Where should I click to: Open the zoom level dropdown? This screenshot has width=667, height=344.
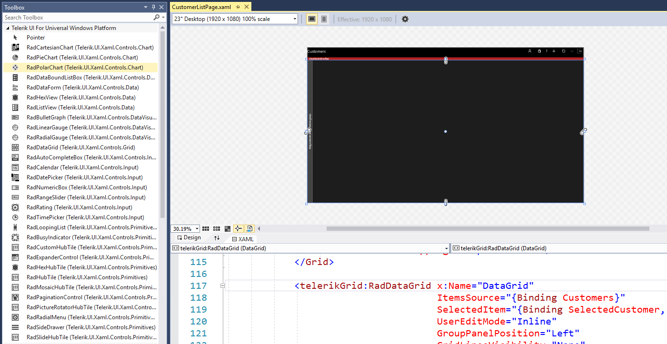coord(197,229)
